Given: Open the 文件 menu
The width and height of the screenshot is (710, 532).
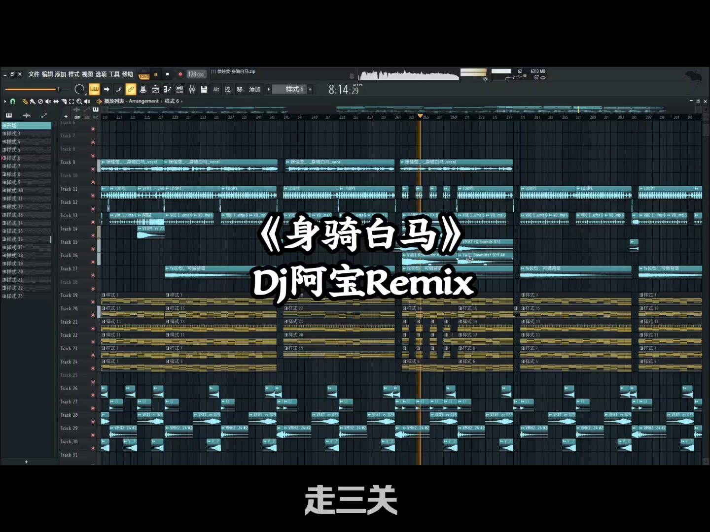Looking at the screenshot, I should point(34,74).
